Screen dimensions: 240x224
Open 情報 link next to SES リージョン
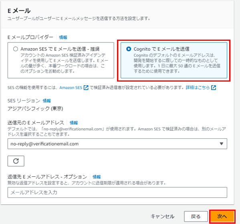tap(47, 101)
